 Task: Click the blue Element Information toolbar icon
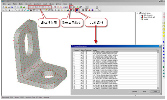click(x=77, y=10)
